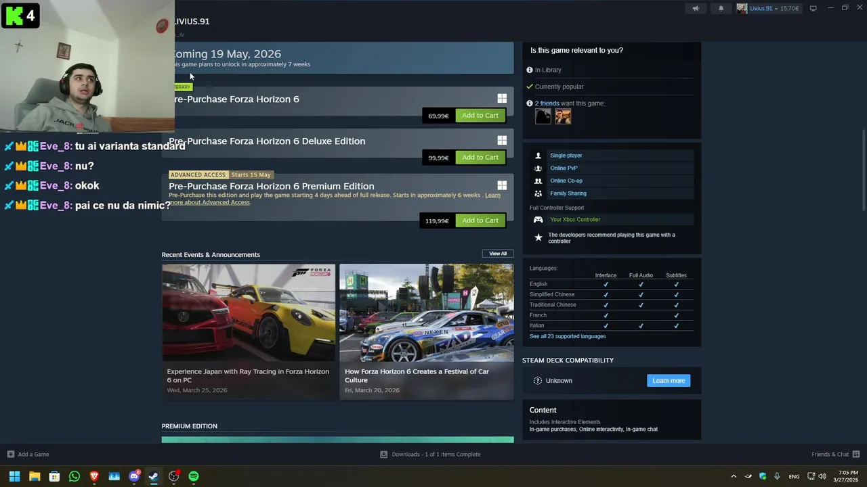The width and height of the screenshot is (867, 487).
Task: Open the Ray Tracing in Japan event thumbnail
Action: [x=249, y=312]
